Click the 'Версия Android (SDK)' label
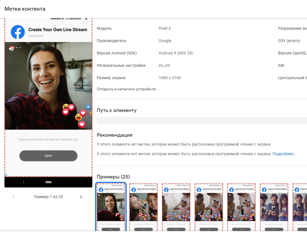This screenshot has width=307, height=234. 117,53
